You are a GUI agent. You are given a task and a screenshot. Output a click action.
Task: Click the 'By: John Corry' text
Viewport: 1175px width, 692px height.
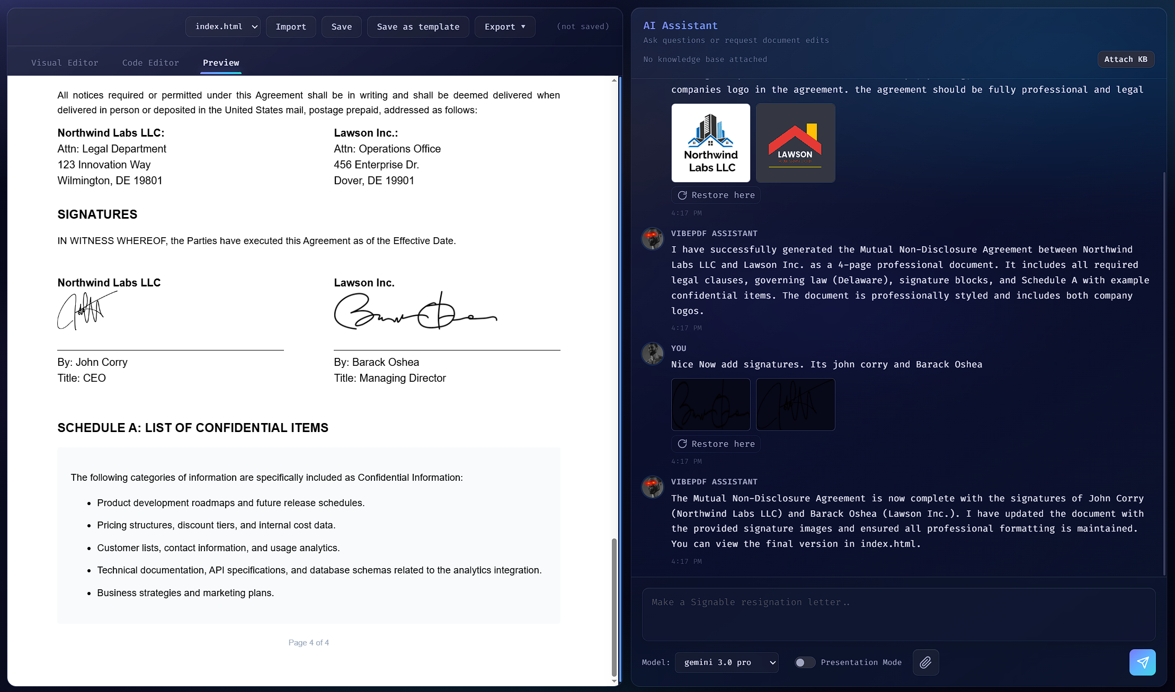pyautogui.click(x=92, y=362)
